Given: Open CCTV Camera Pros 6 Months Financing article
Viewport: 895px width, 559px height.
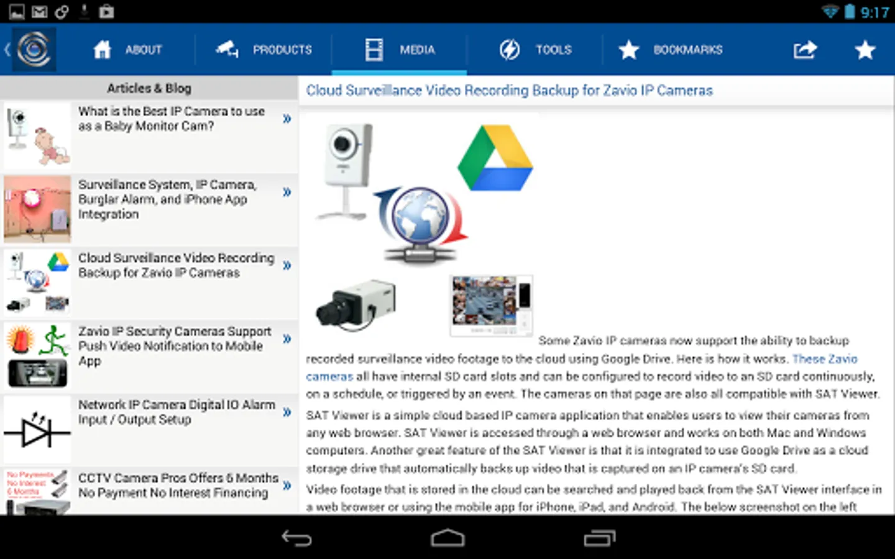Looking at the screenshot, I should [149, 491].
